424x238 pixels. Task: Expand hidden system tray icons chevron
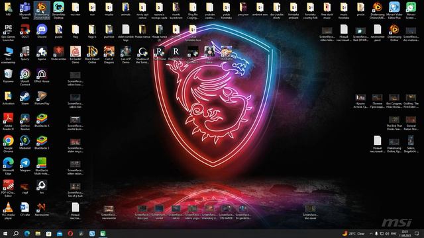point(371,233)
